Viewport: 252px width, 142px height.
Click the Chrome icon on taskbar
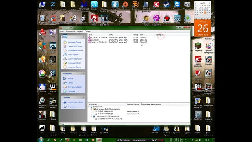(x=74, y=140)
